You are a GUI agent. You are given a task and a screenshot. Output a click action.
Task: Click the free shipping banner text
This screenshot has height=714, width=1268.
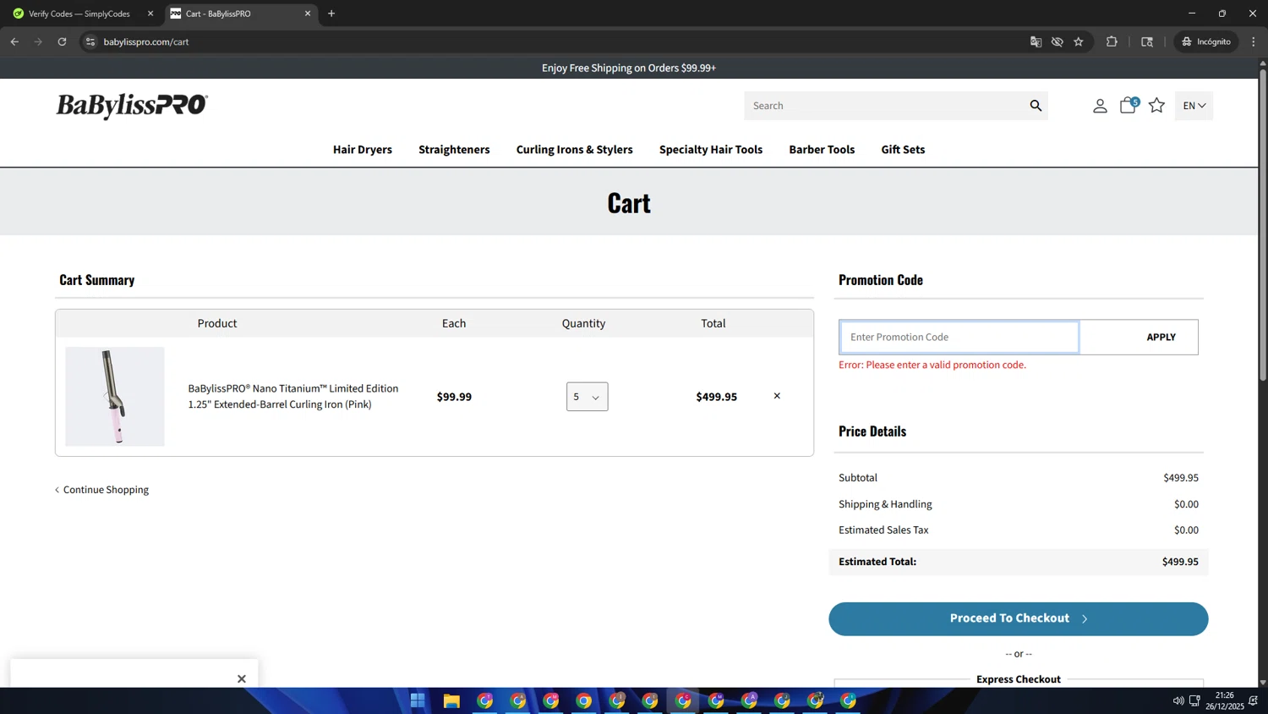pyautogui.click(x=629, y=68)
